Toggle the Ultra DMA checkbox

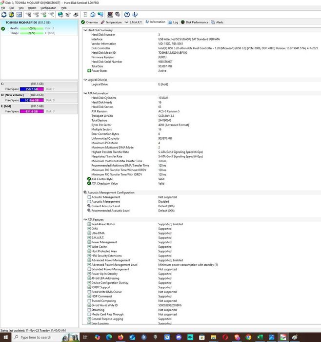[x=89, y=233]
